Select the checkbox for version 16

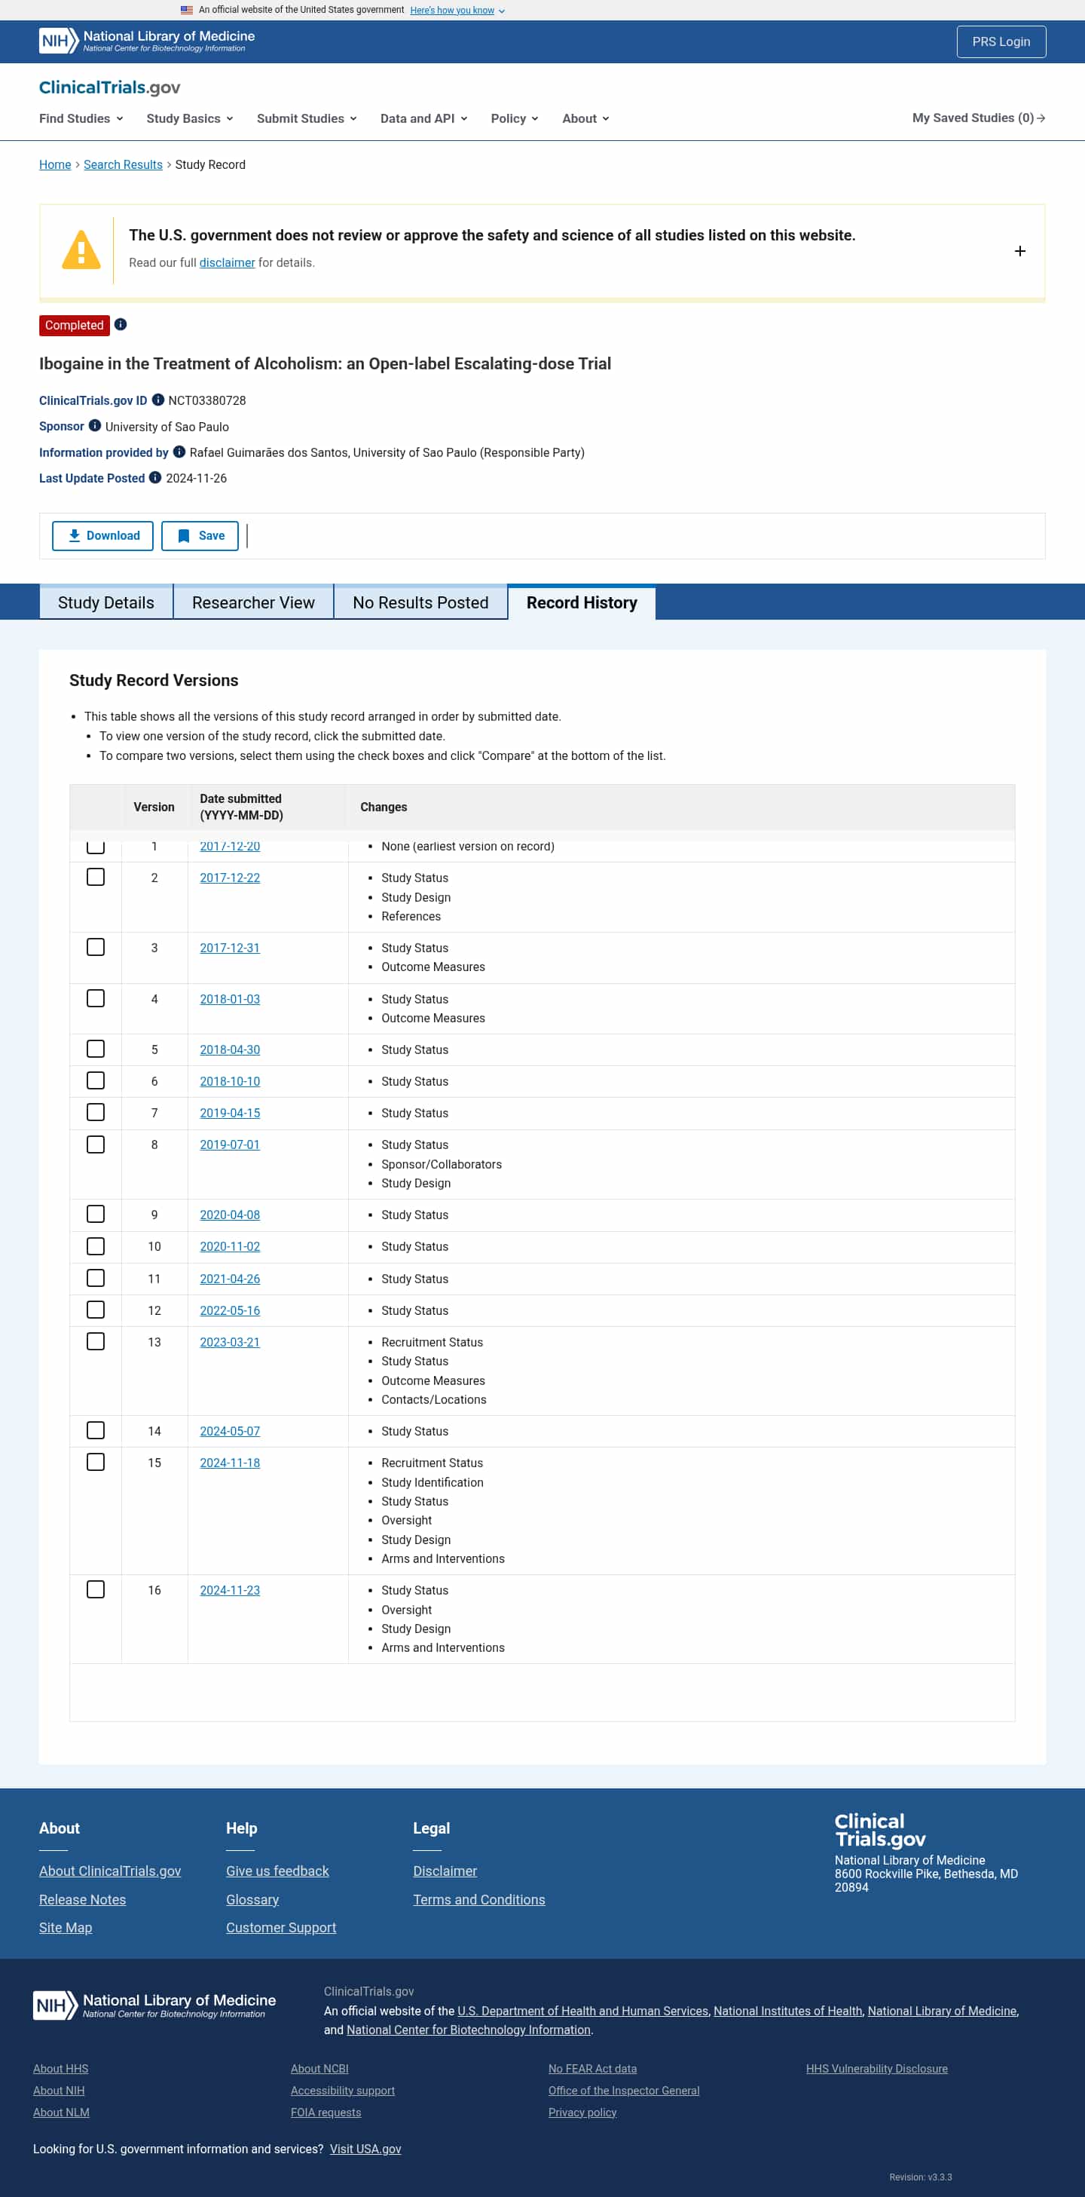96,1589
